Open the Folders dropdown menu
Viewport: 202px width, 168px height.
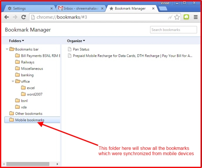tap(17, 41)
